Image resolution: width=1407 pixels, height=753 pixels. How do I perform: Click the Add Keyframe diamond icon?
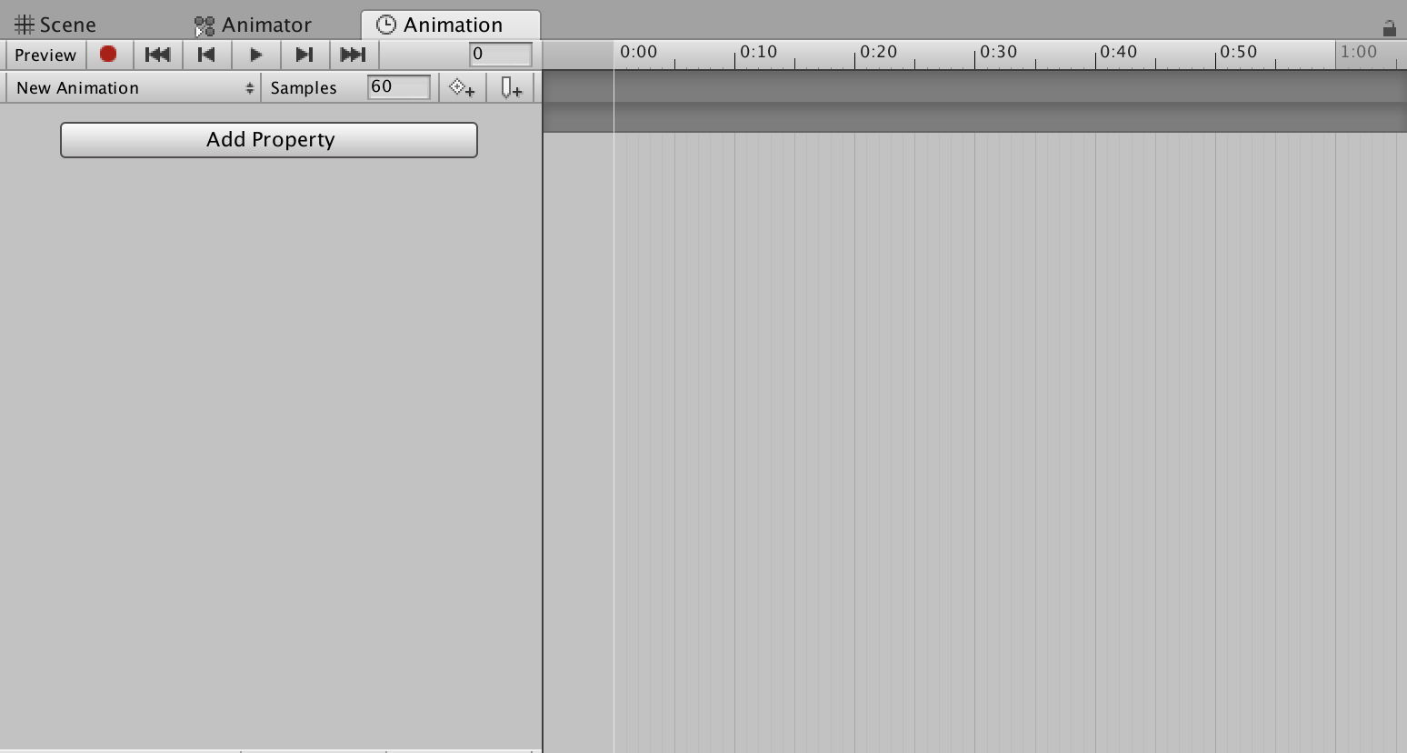click(x=462, y=88)
